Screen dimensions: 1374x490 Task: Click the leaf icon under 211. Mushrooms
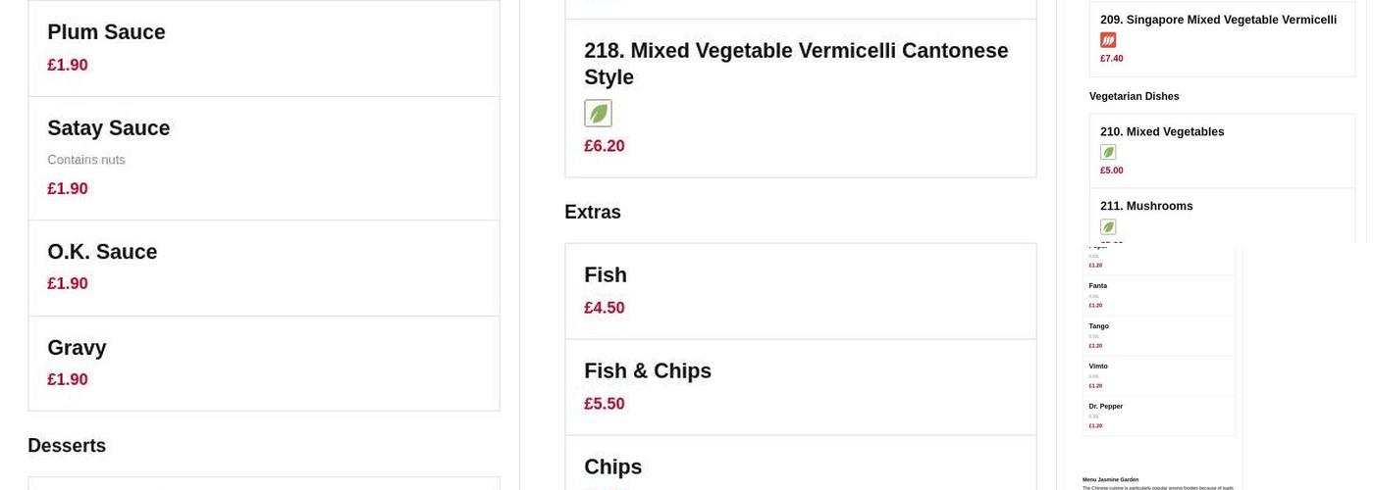1108,226
